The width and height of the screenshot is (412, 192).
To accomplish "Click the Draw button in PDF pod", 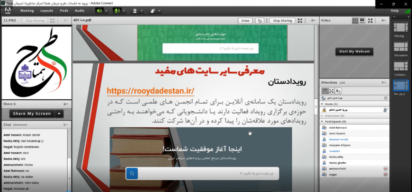I will pos(245,21).
